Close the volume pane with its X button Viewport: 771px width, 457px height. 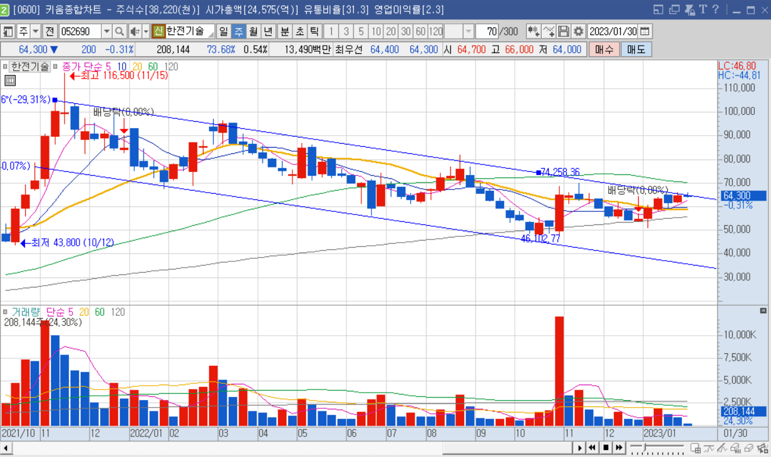[x=763, y=311]
